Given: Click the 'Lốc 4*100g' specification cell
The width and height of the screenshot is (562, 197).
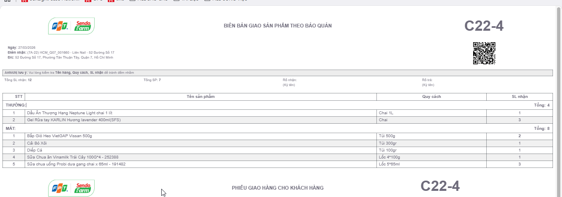Looking at the screenshot, I should pos(432,157).
